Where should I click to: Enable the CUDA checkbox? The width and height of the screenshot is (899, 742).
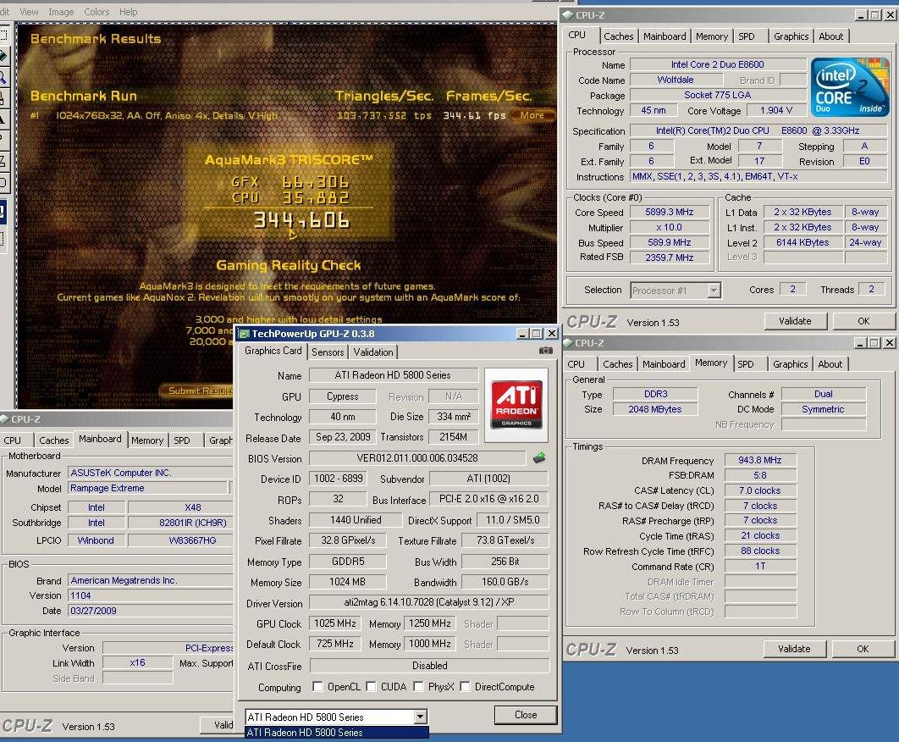coord(371,686)
